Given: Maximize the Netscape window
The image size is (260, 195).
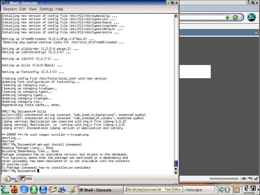Looking at the screenshot, I should pyautogui.click(x=253, y=3).
